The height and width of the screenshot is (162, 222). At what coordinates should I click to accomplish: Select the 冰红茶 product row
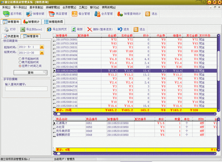click(x=135, y=127)
